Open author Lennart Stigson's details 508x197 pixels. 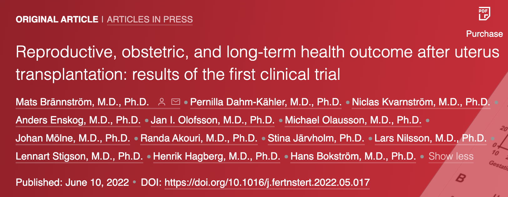(x=79, y=156)
